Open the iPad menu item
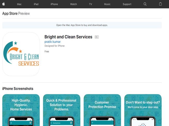The height and width of the screenshot is (126, 169). point(36,4)
